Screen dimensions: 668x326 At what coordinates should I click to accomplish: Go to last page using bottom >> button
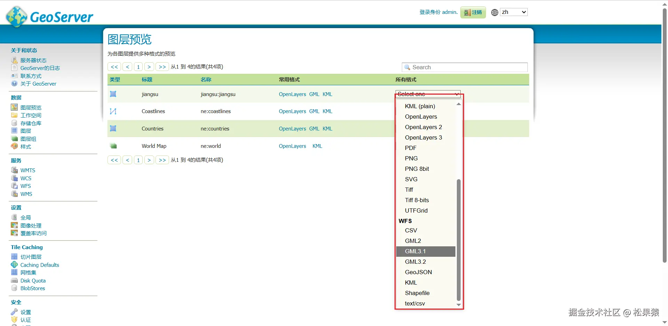click(x=162, y=160)
